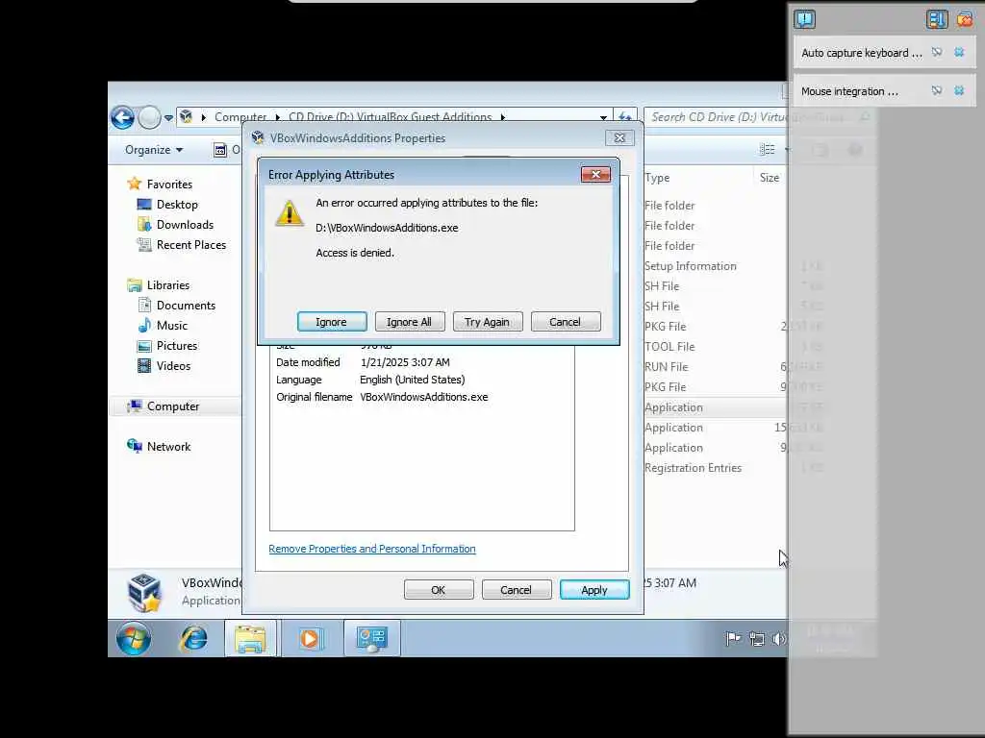Open Remove Properties and Personal Information link
Image resolution: width=985 pixels, height=738 pixels.
click(372, 549)
